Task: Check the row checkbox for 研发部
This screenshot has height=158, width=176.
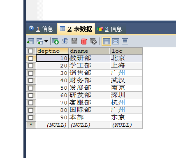Action: pyautogui.click(x=31, y=95)
